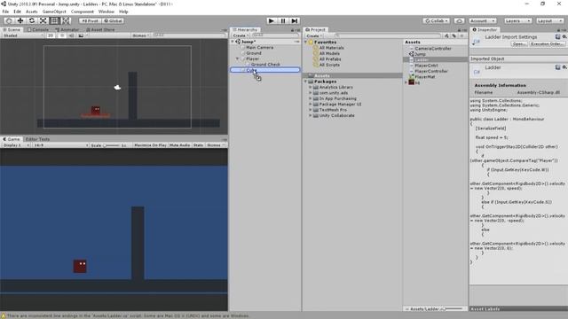The width and height of the screenshot is (568, 319).
Task: Select Ground Check in Hierarchy
Action: tap(265, 65)
